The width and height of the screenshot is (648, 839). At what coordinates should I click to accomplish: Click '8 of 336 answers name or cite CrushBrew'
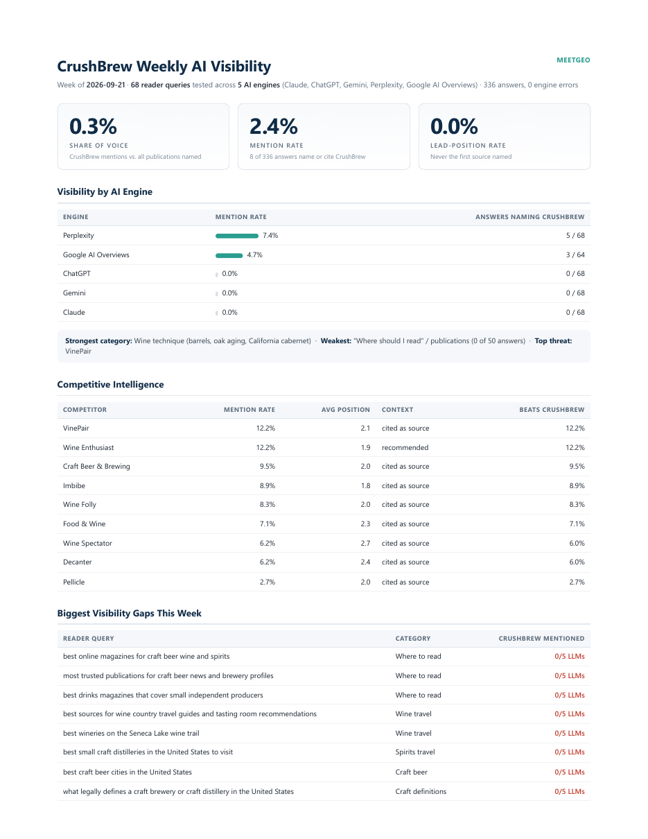(308, 157)
